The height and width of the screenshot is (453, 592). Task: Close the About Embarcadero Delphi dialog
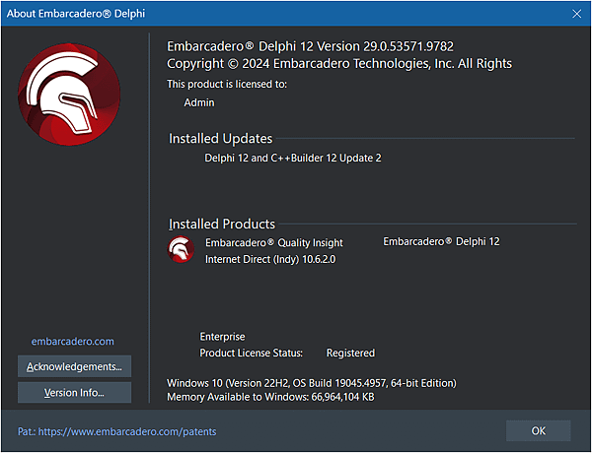576,14
